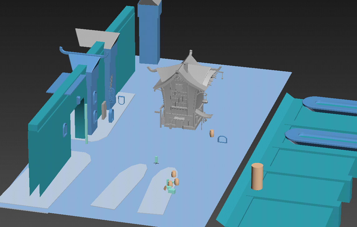The image size is (357, 227).
Task: Click the small blue arch near the pagoda
Action: (222, 140)
